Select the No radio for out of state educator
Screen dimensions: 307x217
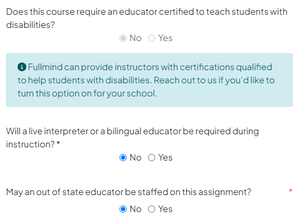tap(123, 209)
